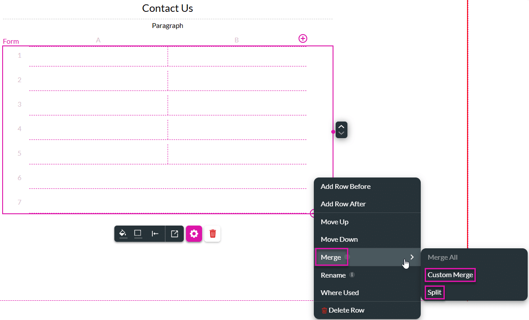529x320 pixels.
Task: Click the info icon next to Rename
Action: click(351, 275)
